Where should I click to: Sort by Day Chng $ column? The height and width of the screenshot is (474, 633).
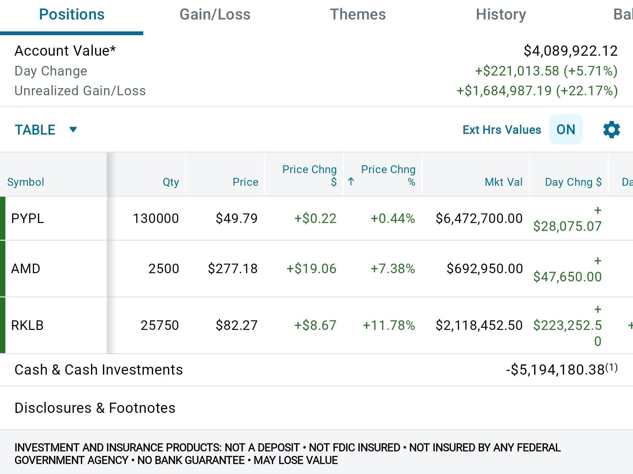pyautogui.click(x=573, y=182)
